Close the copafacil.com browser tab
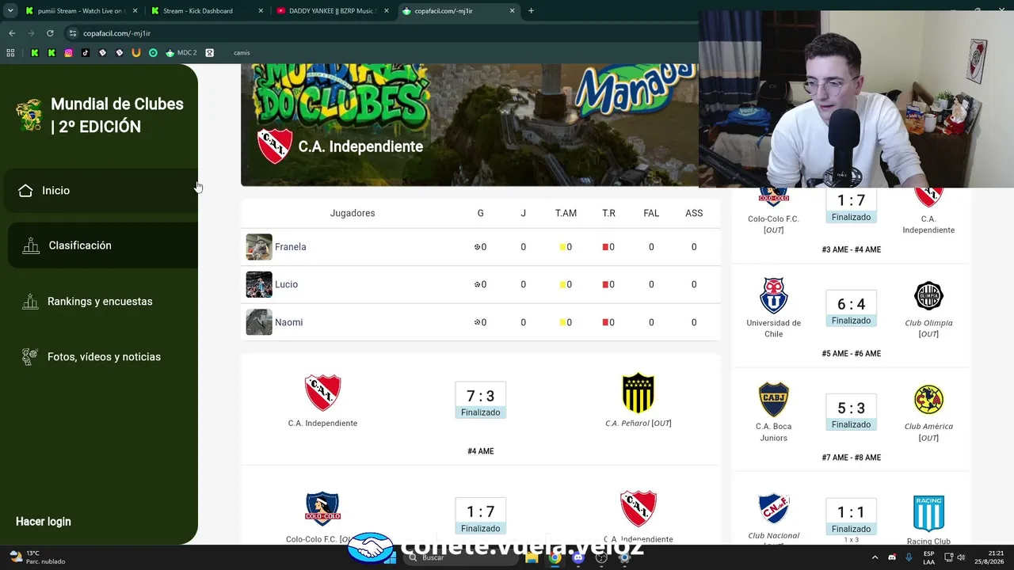 tap(512, 11)
